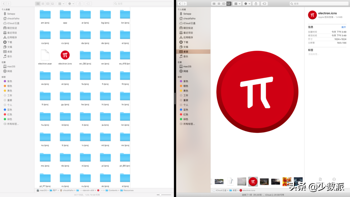The image size is (350, 197).
Task: Open action gear menu in right Finder window
Action: [247, 3]
